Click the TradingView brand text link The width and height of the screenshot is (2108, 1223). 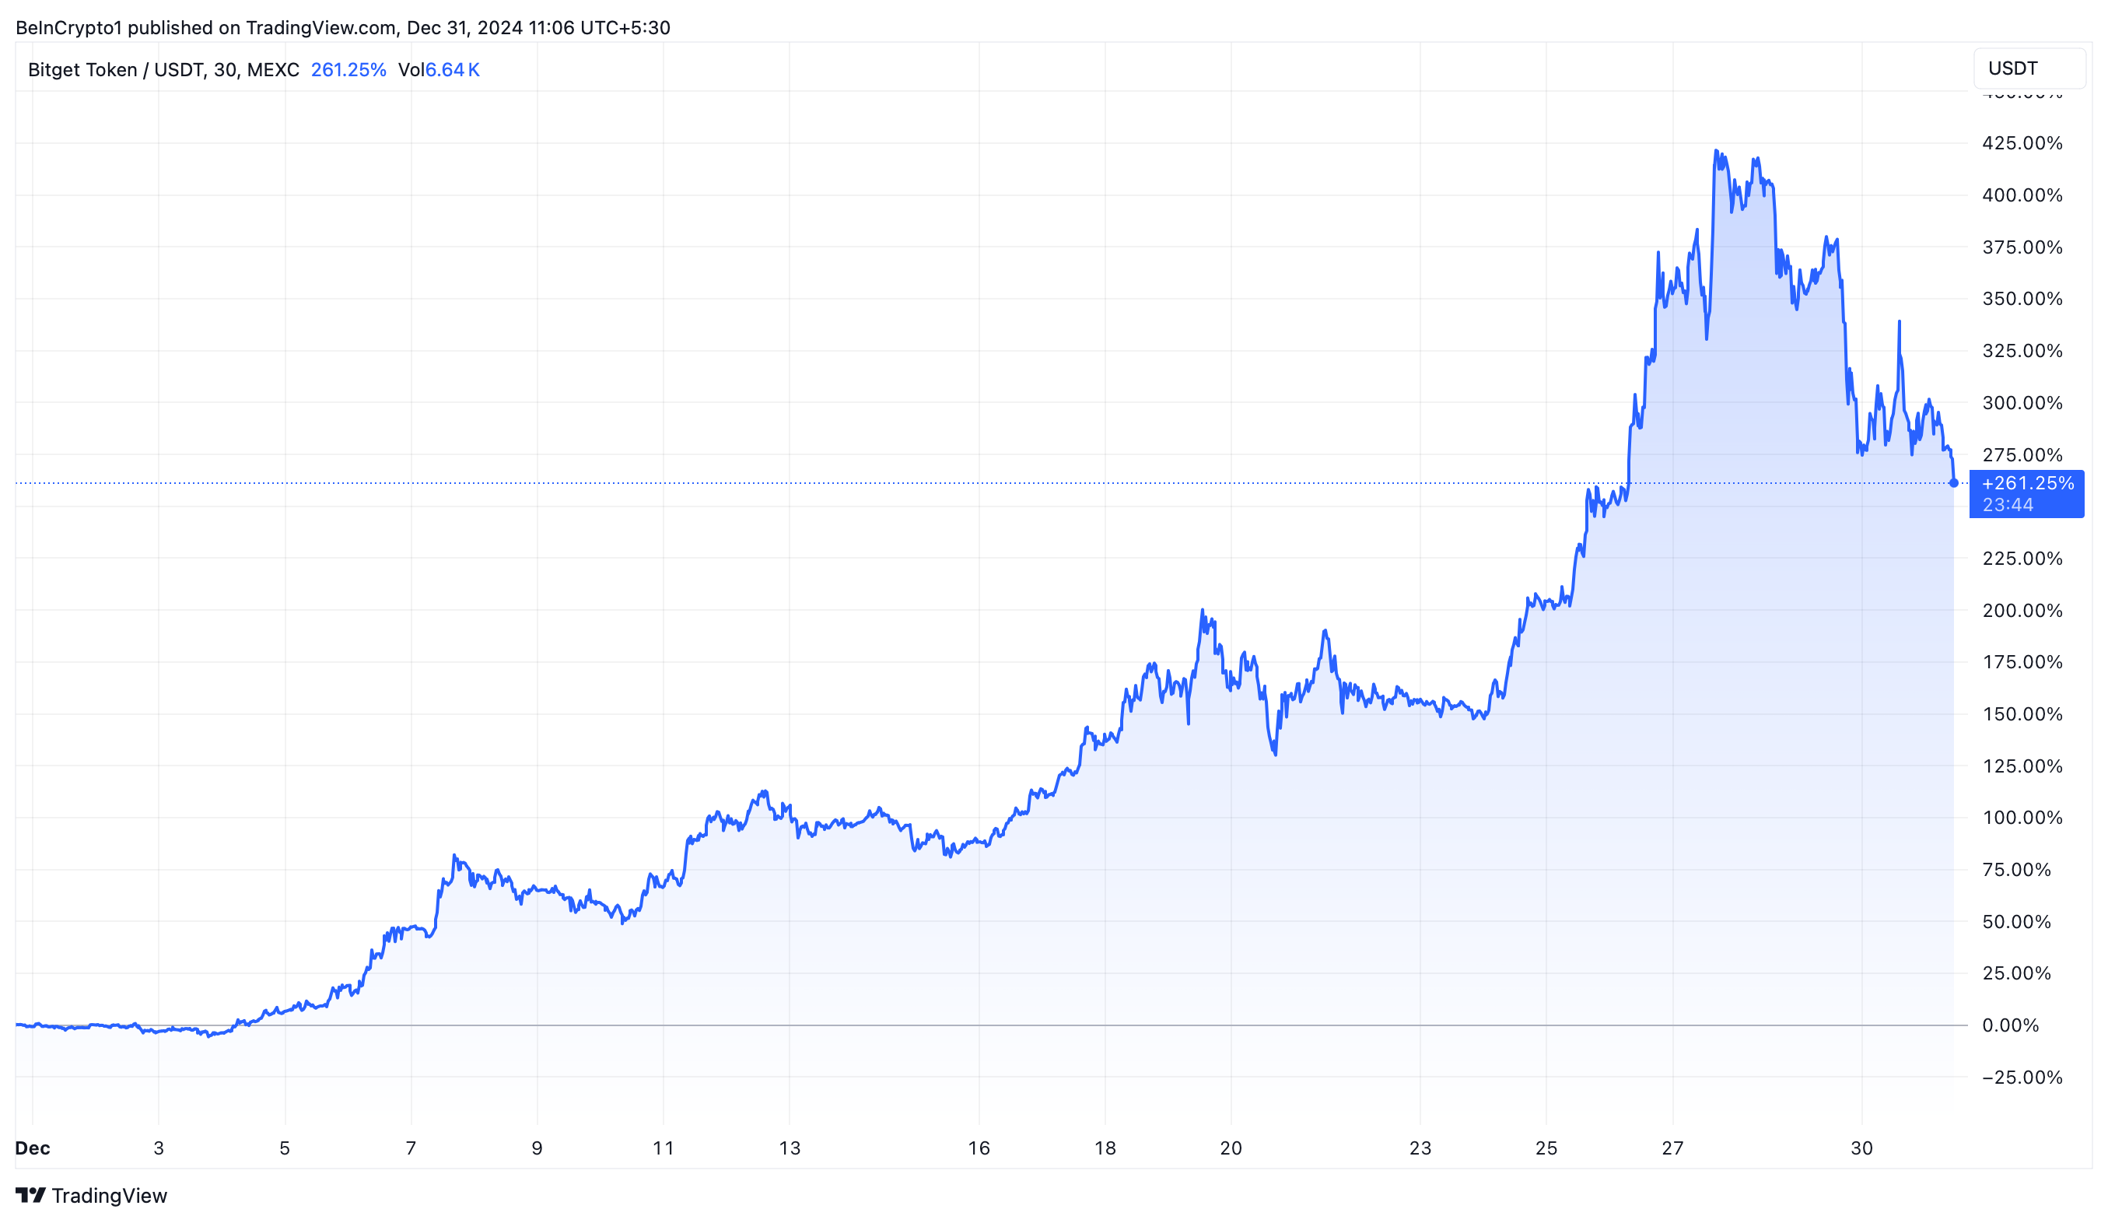(109, 1196)
